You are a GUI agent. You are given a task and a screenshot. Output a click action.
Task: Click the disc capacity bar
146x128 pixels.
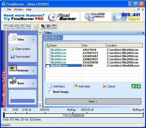click(x=73, y=115)
